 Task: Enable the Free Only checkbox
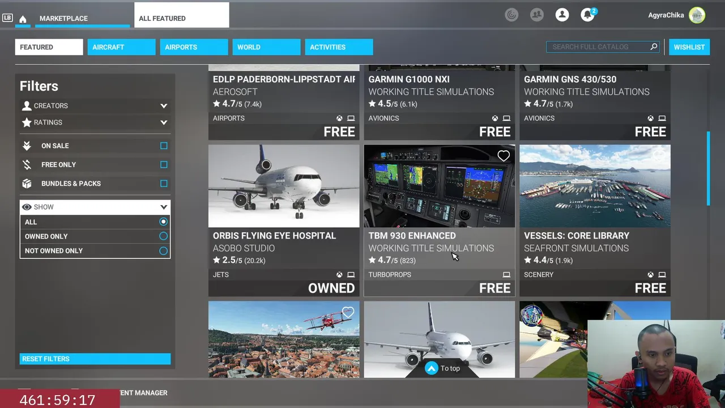(x=164, y=164)
